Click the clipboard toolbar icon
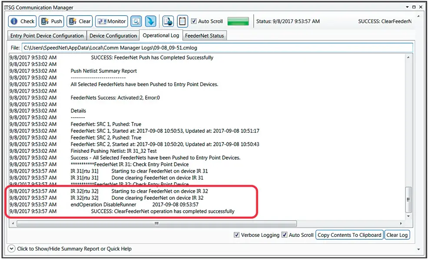Image resolution: width=428 pixels, height=259 pixels. tap(182, 21)
